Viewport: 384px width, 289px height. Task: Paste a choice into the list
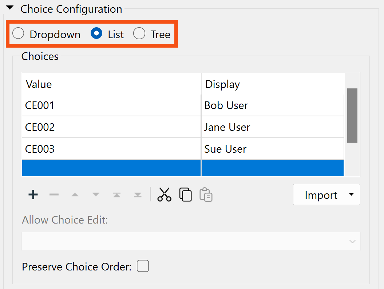pos(206,195)
